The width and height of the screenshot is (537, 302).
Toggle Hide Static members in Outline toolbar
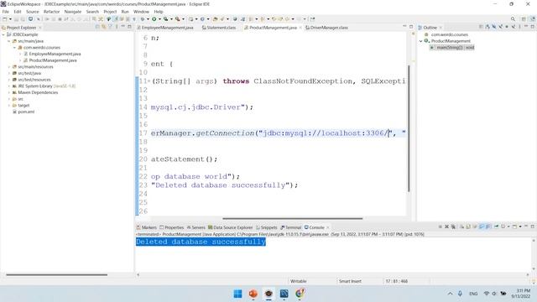pyautogui.click(x=501, y=27)
